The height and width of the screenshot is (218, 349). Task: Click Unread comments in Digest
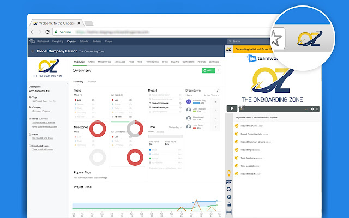click(159, 104)
